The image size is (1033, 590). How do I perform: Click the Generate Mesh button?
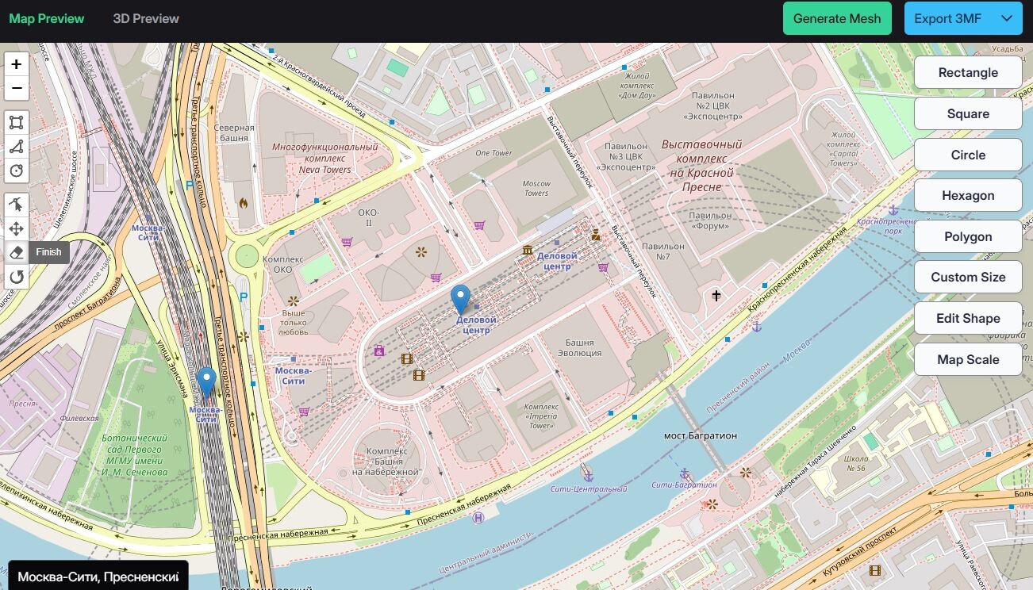click(x=837, y=18)
